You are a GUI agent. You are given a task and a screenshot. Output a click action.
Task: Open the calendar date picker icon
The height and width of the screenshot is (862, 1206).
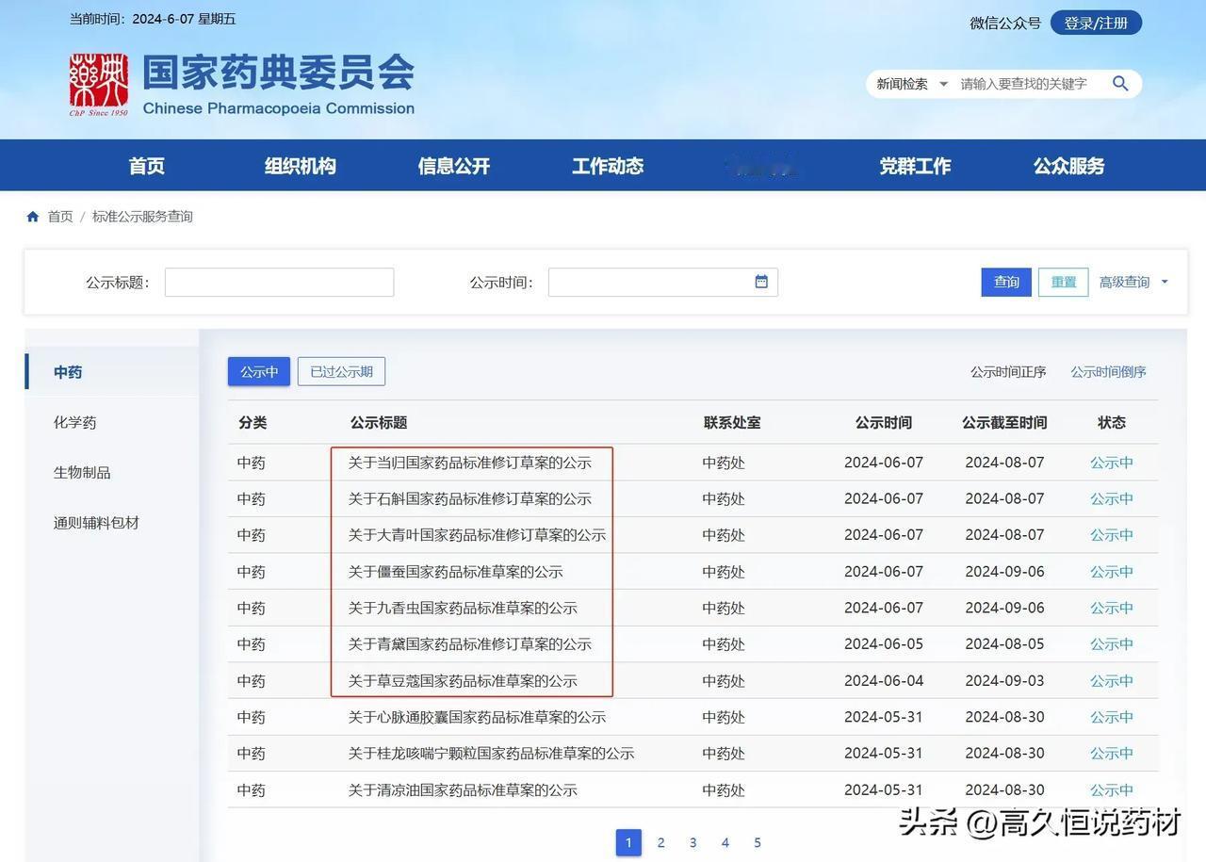pyautogui.click(x=761, y=282)
